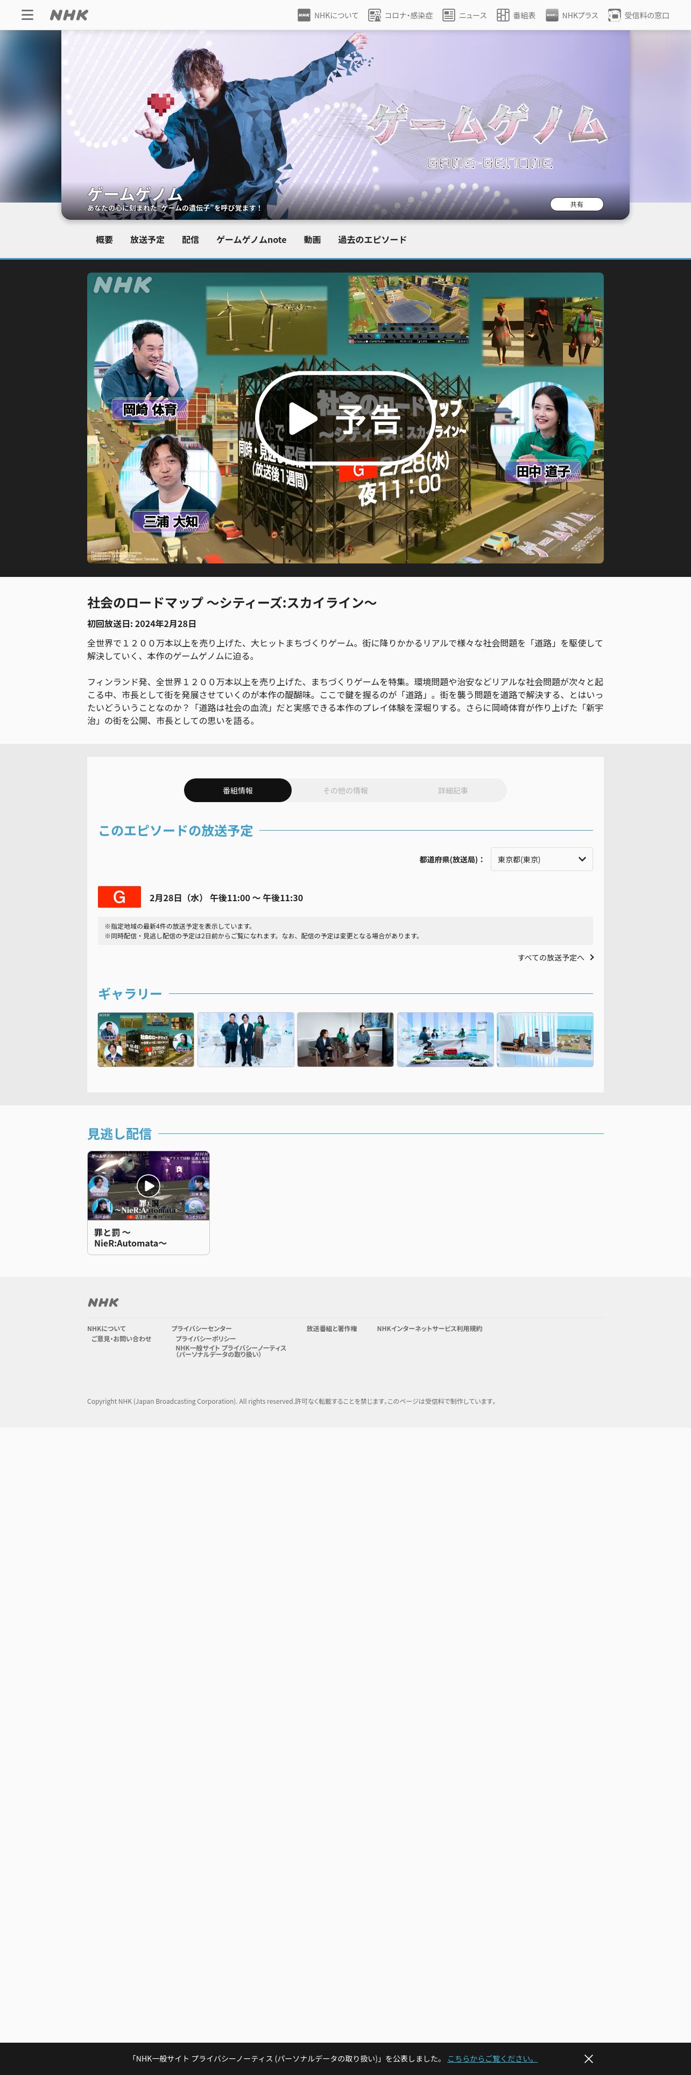
Task: Select the 動画 tab
Action: pyautogui.click(x=312, y=239)
